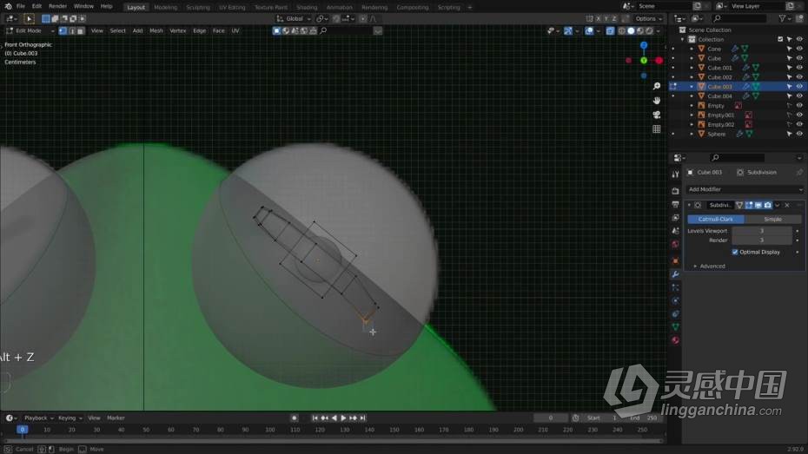Click the current frame number field
The width and height of the screenshot is (808, 454).
[x=550, y=418]
